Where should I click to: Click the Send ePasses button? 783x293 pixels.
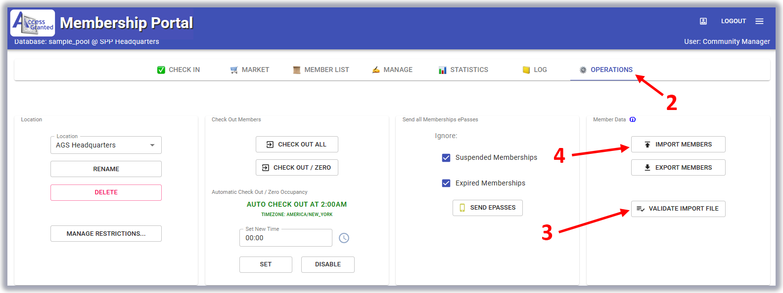point(487,208)
